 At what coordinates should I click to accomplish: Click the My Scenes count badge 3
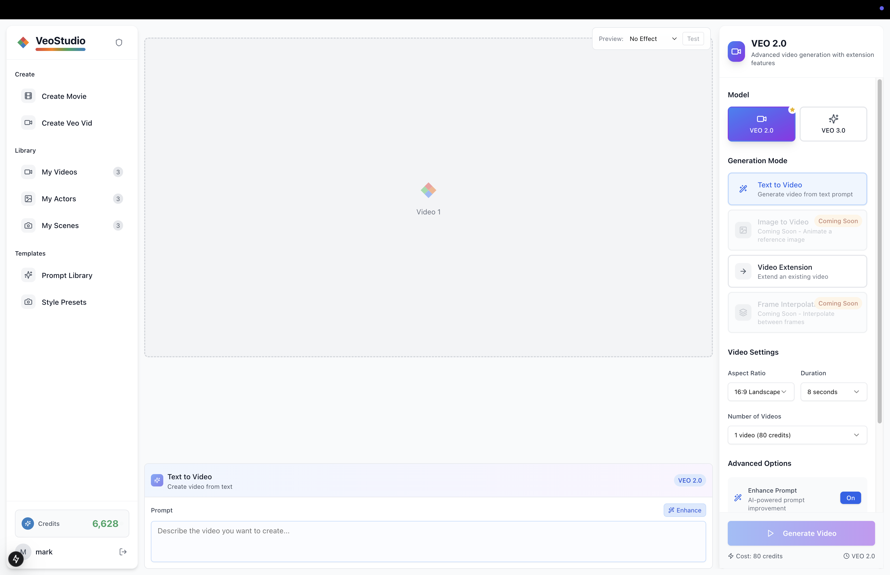coord(118,226)
